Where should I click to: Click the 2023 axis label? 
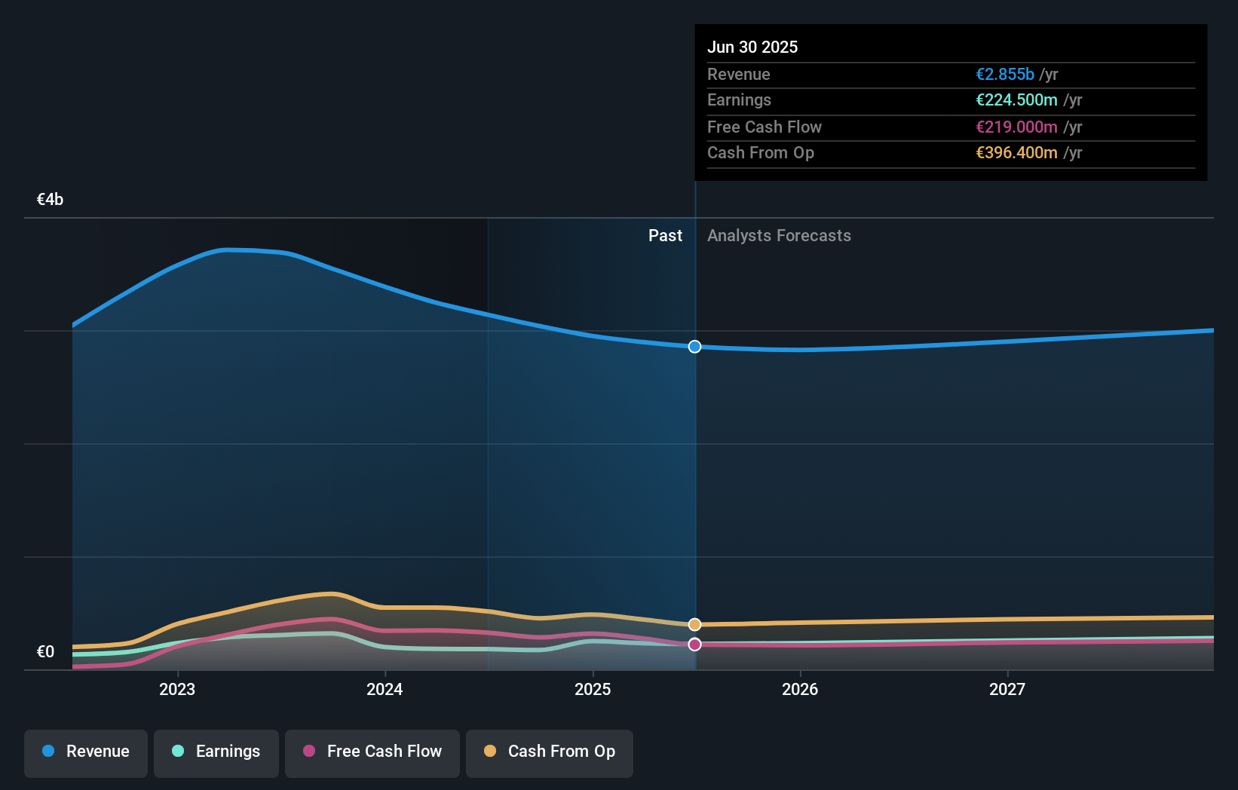[176, 689]
